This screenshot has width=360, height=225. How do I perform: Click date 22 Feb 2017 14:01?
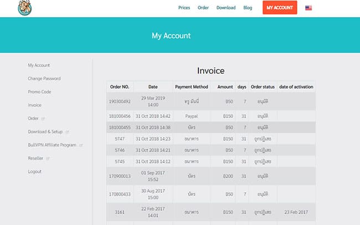(x=153, y=212)
